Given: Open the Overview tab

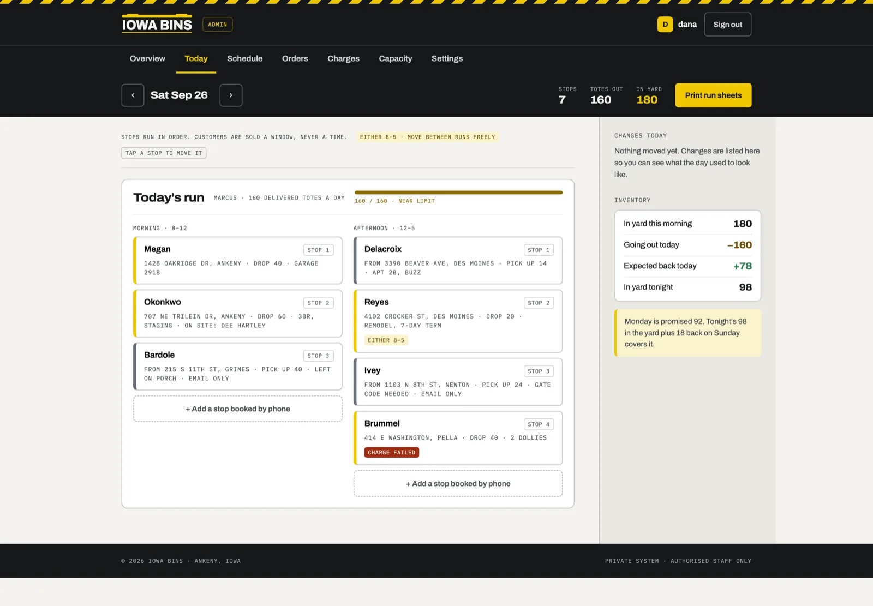Looking at the screenshot, I should point(147,58).
